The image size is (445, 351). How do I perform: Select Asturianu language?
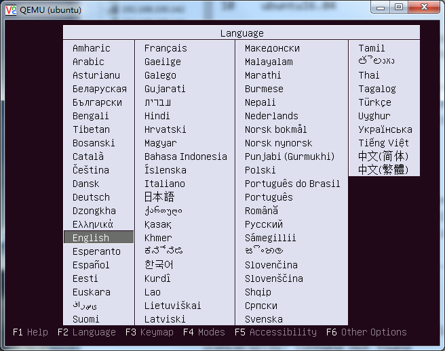click(x=96, y=75)
